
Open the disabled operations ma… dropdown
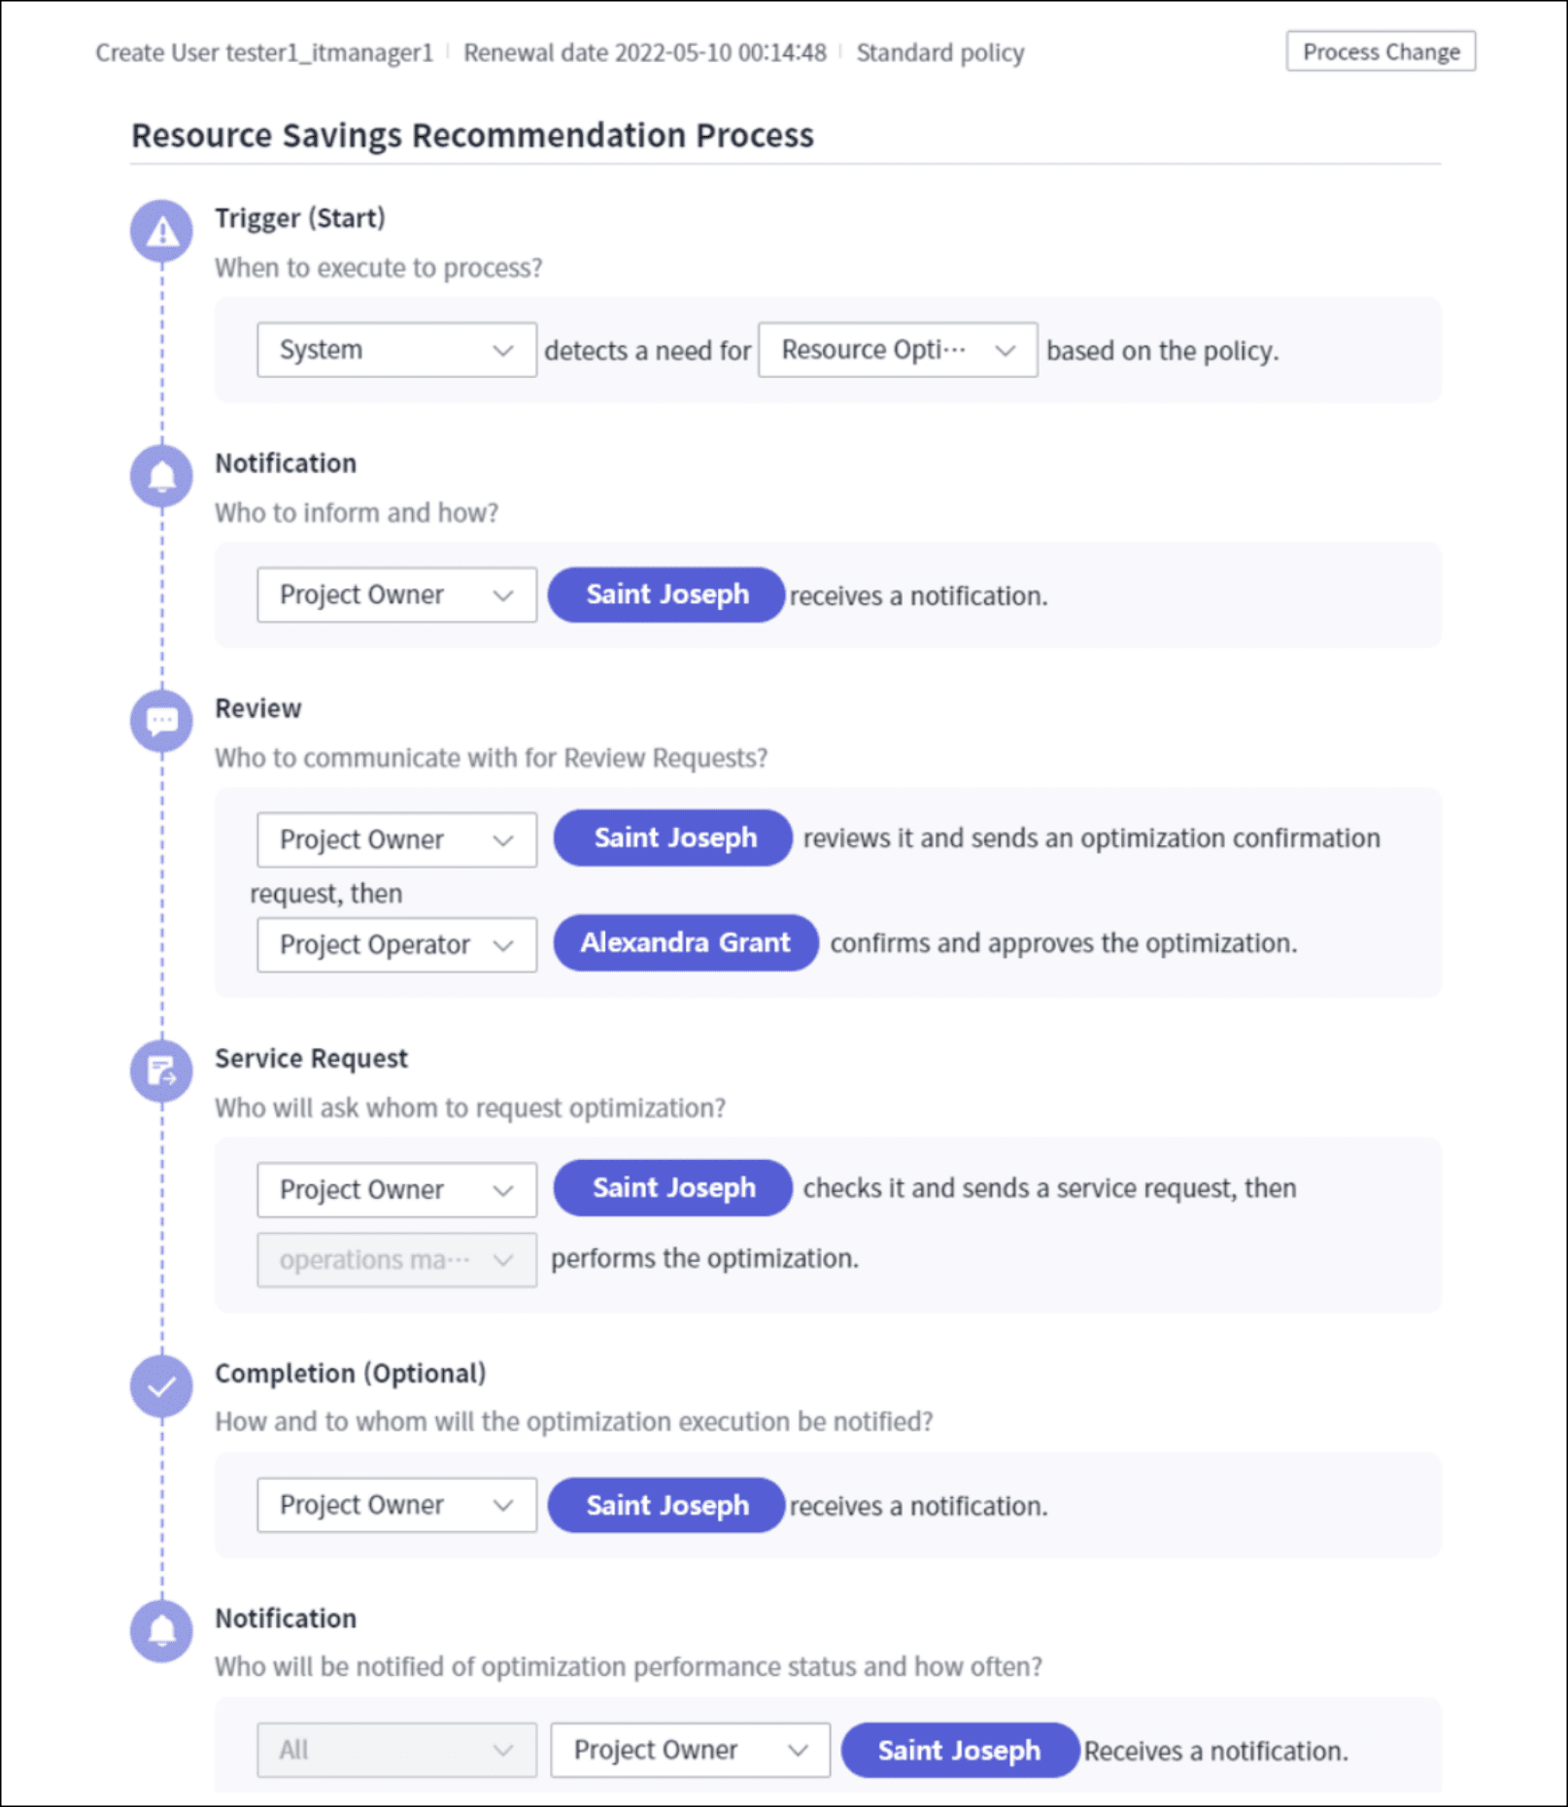[x=396, y=1260]
